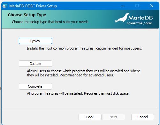
Task: Cancel the ODBC driver installation
Action: click(x=143, y=117)
